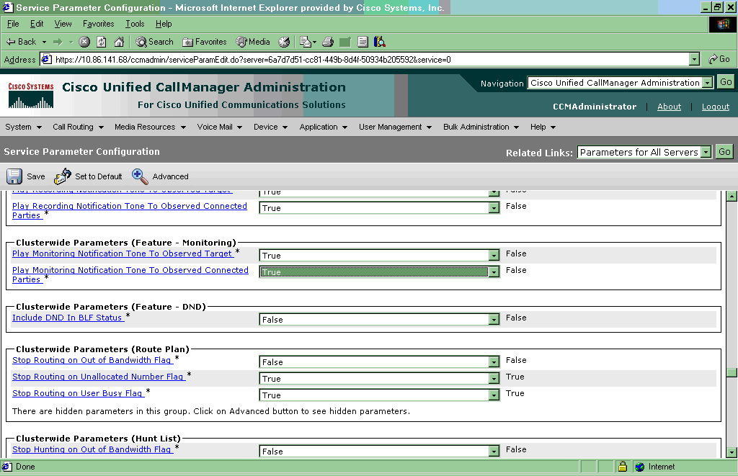Click the Logout link
Viewport: 738px width, 476px height.
click(x=716, y=107)
